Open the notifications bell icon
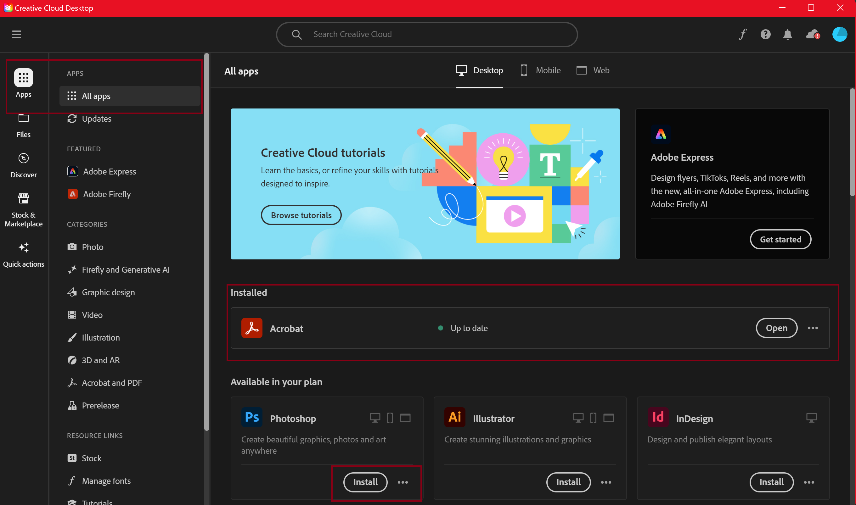The width and height of the screenshot is (856, 505). coord(788,34)
